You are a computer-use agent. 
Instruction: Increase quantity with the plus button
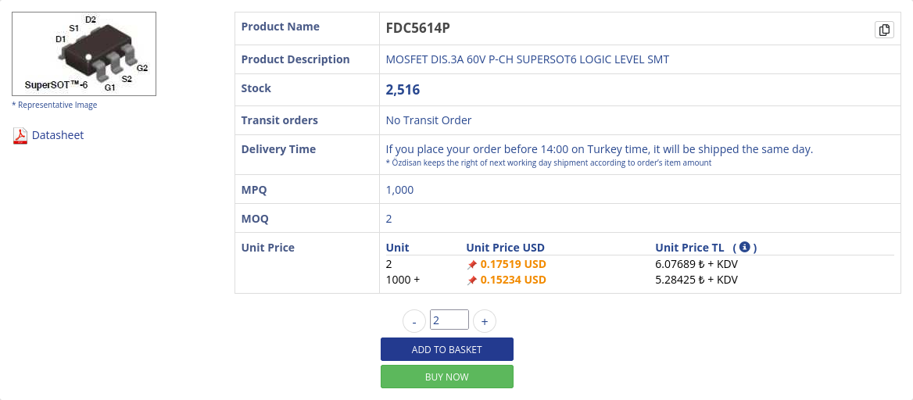point(485,321)
